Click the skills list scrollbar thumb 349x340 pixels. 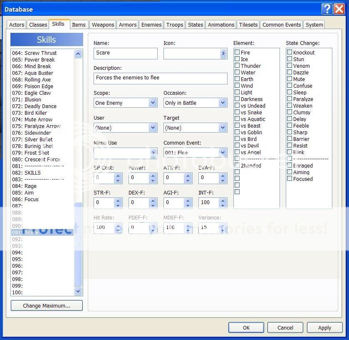click(78, 245)
